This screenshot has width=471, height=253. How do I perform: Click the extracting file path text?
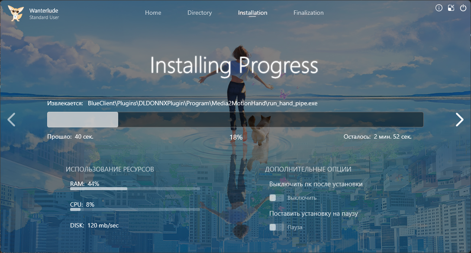(203, 104)
